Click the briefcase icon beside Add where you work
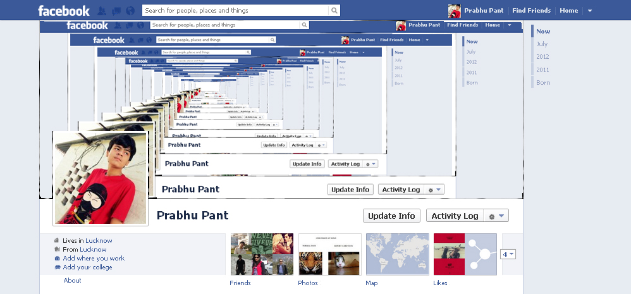Viewport: 631px width, 294px height. (57, 258)
